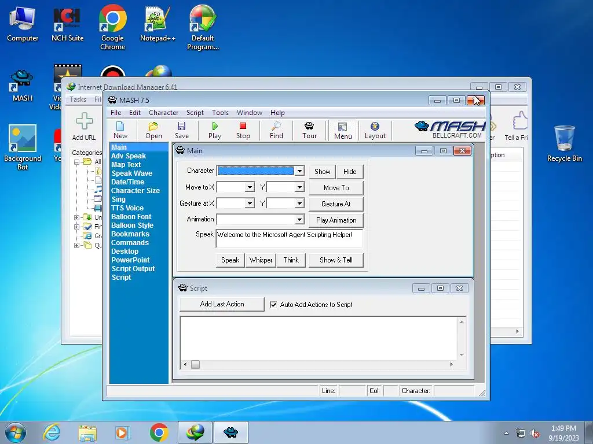Toggle the Menu toolbar button
Viewport: 593px width, 444px height.
click(343, 131)
